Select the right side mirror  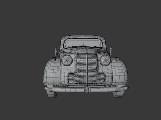[111, 51]
